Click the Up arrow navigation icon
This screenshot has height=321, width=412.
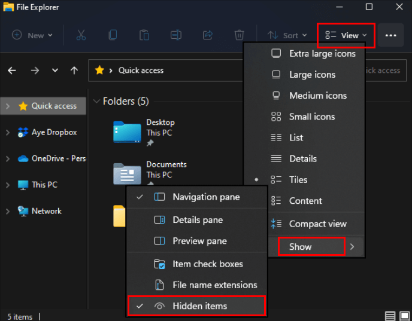tap(74, 71)
